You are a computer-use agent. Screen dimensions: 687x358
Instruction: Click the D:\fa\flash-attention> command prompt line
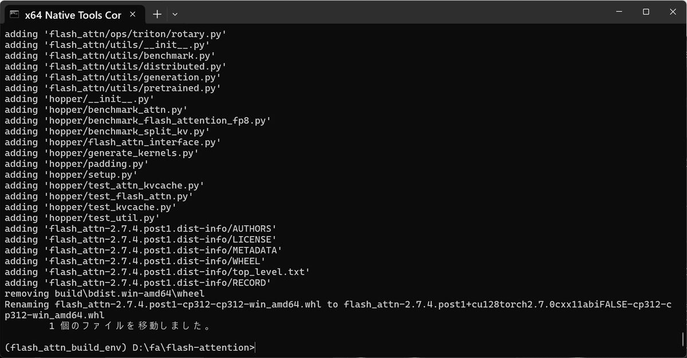coord(129,348)
